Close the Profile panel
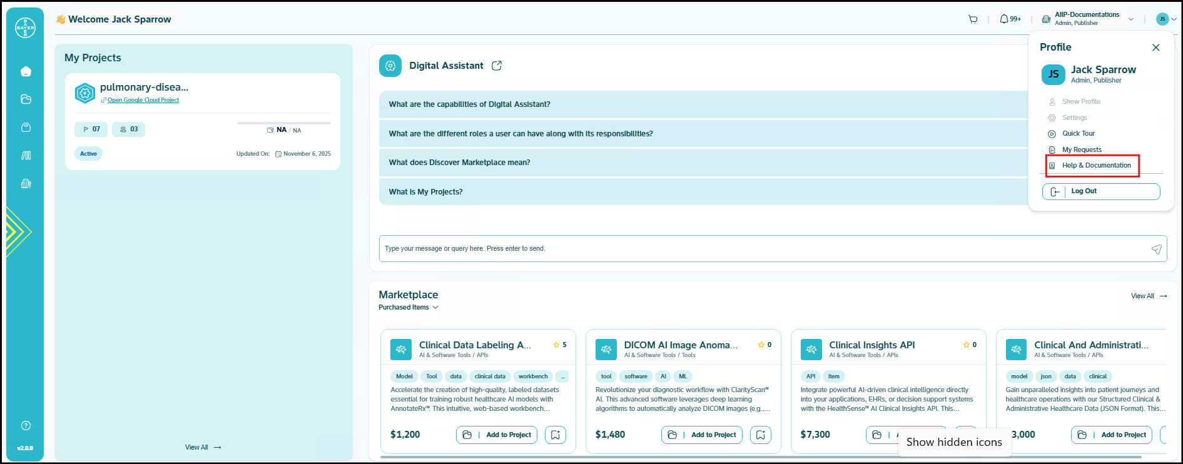This screenshot has height=464, width=1183. [x=1155, y=48]
